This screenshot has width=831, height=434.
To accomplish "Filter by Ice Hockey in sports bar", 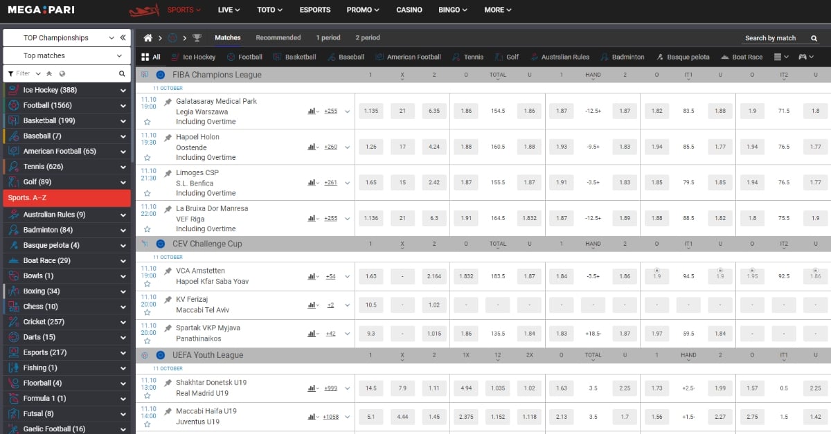I will coord(193,57).
